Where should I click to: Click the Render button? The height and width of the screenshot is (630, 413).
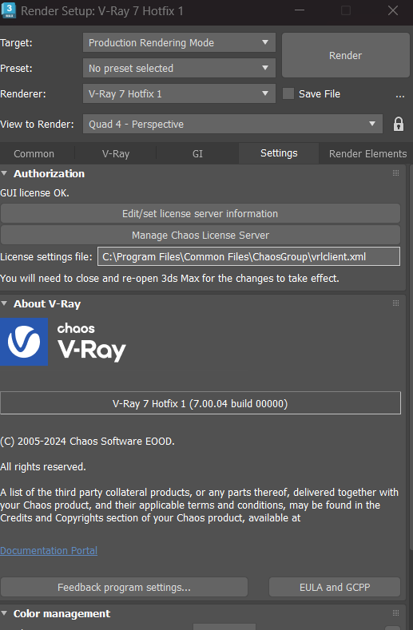tap(345, 55)
